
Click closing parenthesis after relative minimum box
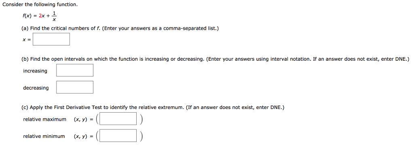point(141,136)
